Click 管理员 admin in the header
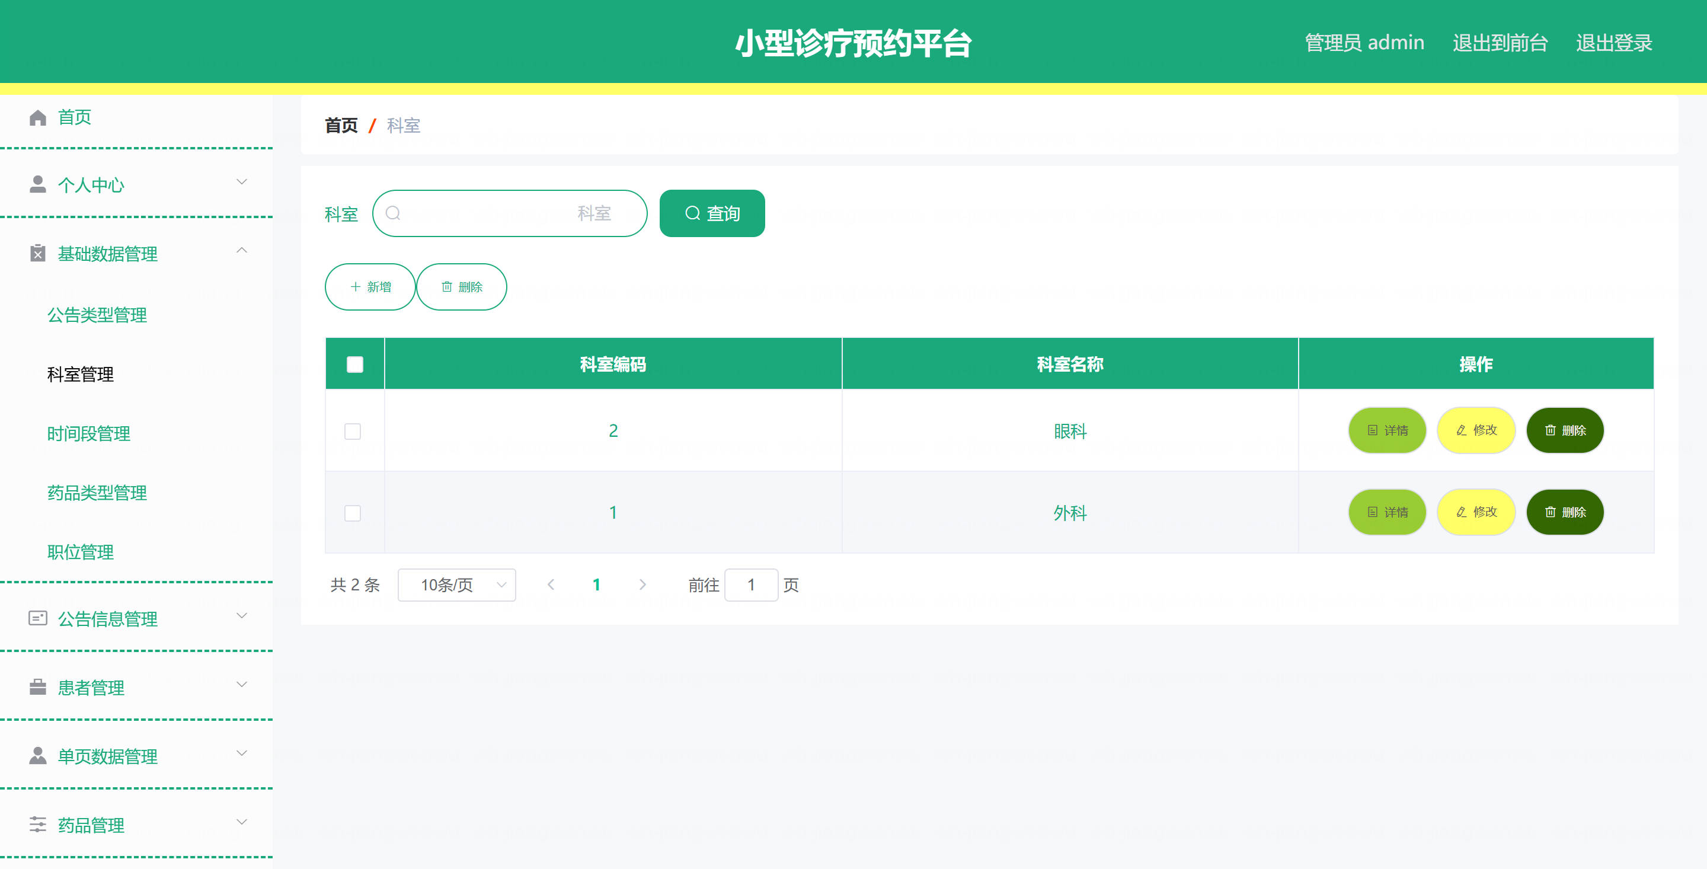 [x=1364, y=43]
